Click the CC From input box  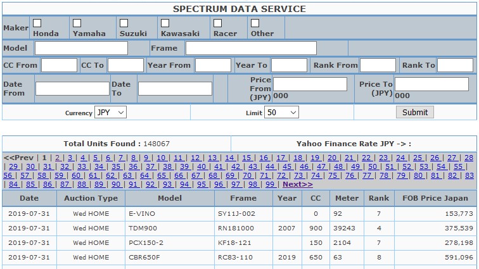click(x=59, y=65)
